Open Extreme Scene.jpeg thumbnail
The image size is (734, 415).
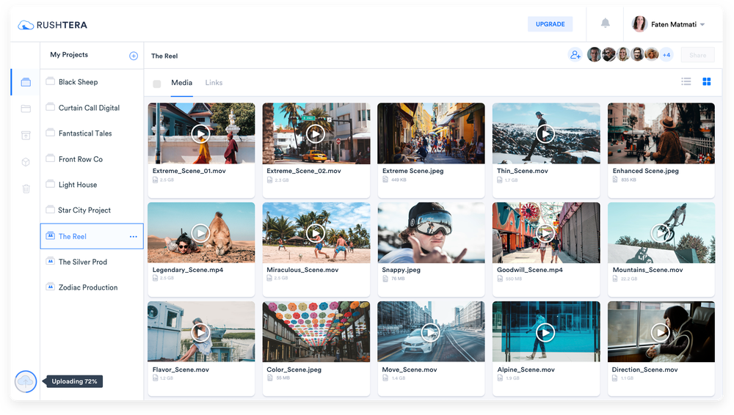point(431,133)
